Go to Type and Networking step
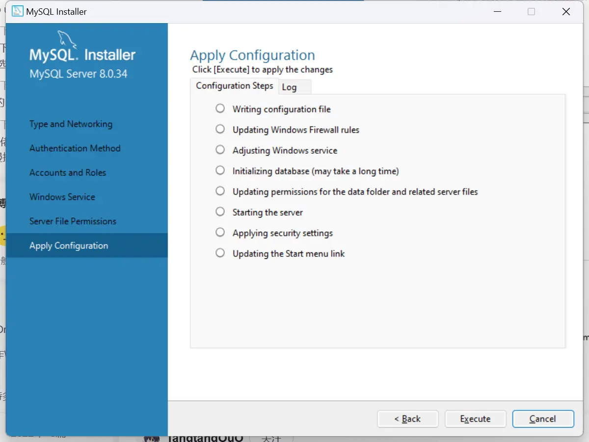 pos(71,124)
